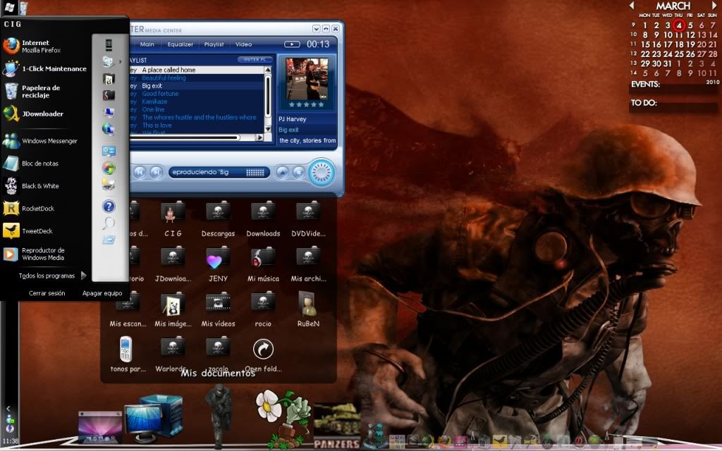This screenshot has width=722, height=451.
Task: Switch to Main tab in media player
Action: click(x=147, y=44)
